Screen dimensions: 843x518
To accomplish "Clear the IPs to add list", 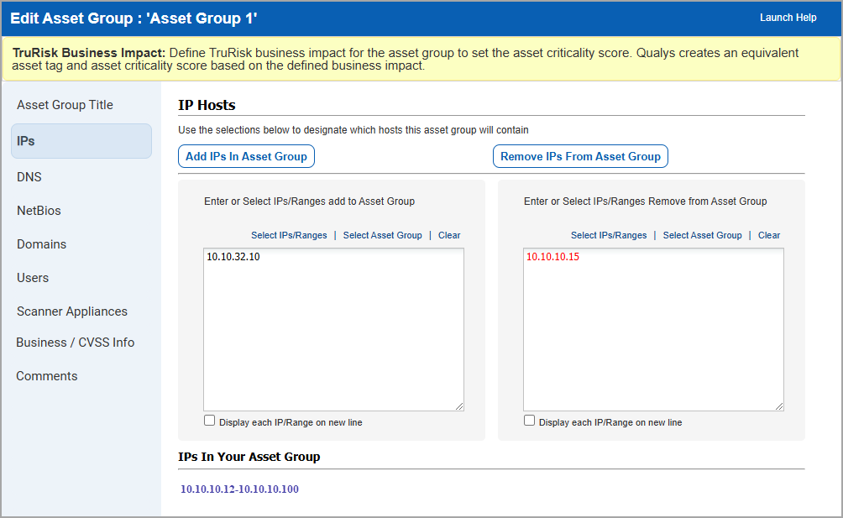I will click(x=448, y=235).
